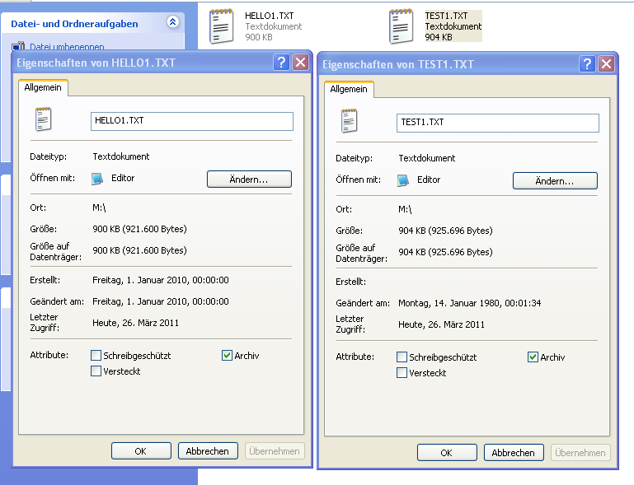Click Ändern... button in TEST1.TXT dialog
The image size is (634, 485).
pyautogui.click(x=555, y=180)
